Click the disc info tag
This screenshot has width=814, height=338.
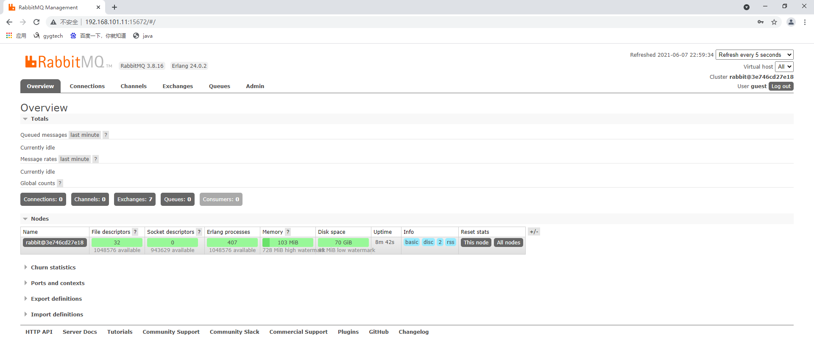[x=429, y=242]
